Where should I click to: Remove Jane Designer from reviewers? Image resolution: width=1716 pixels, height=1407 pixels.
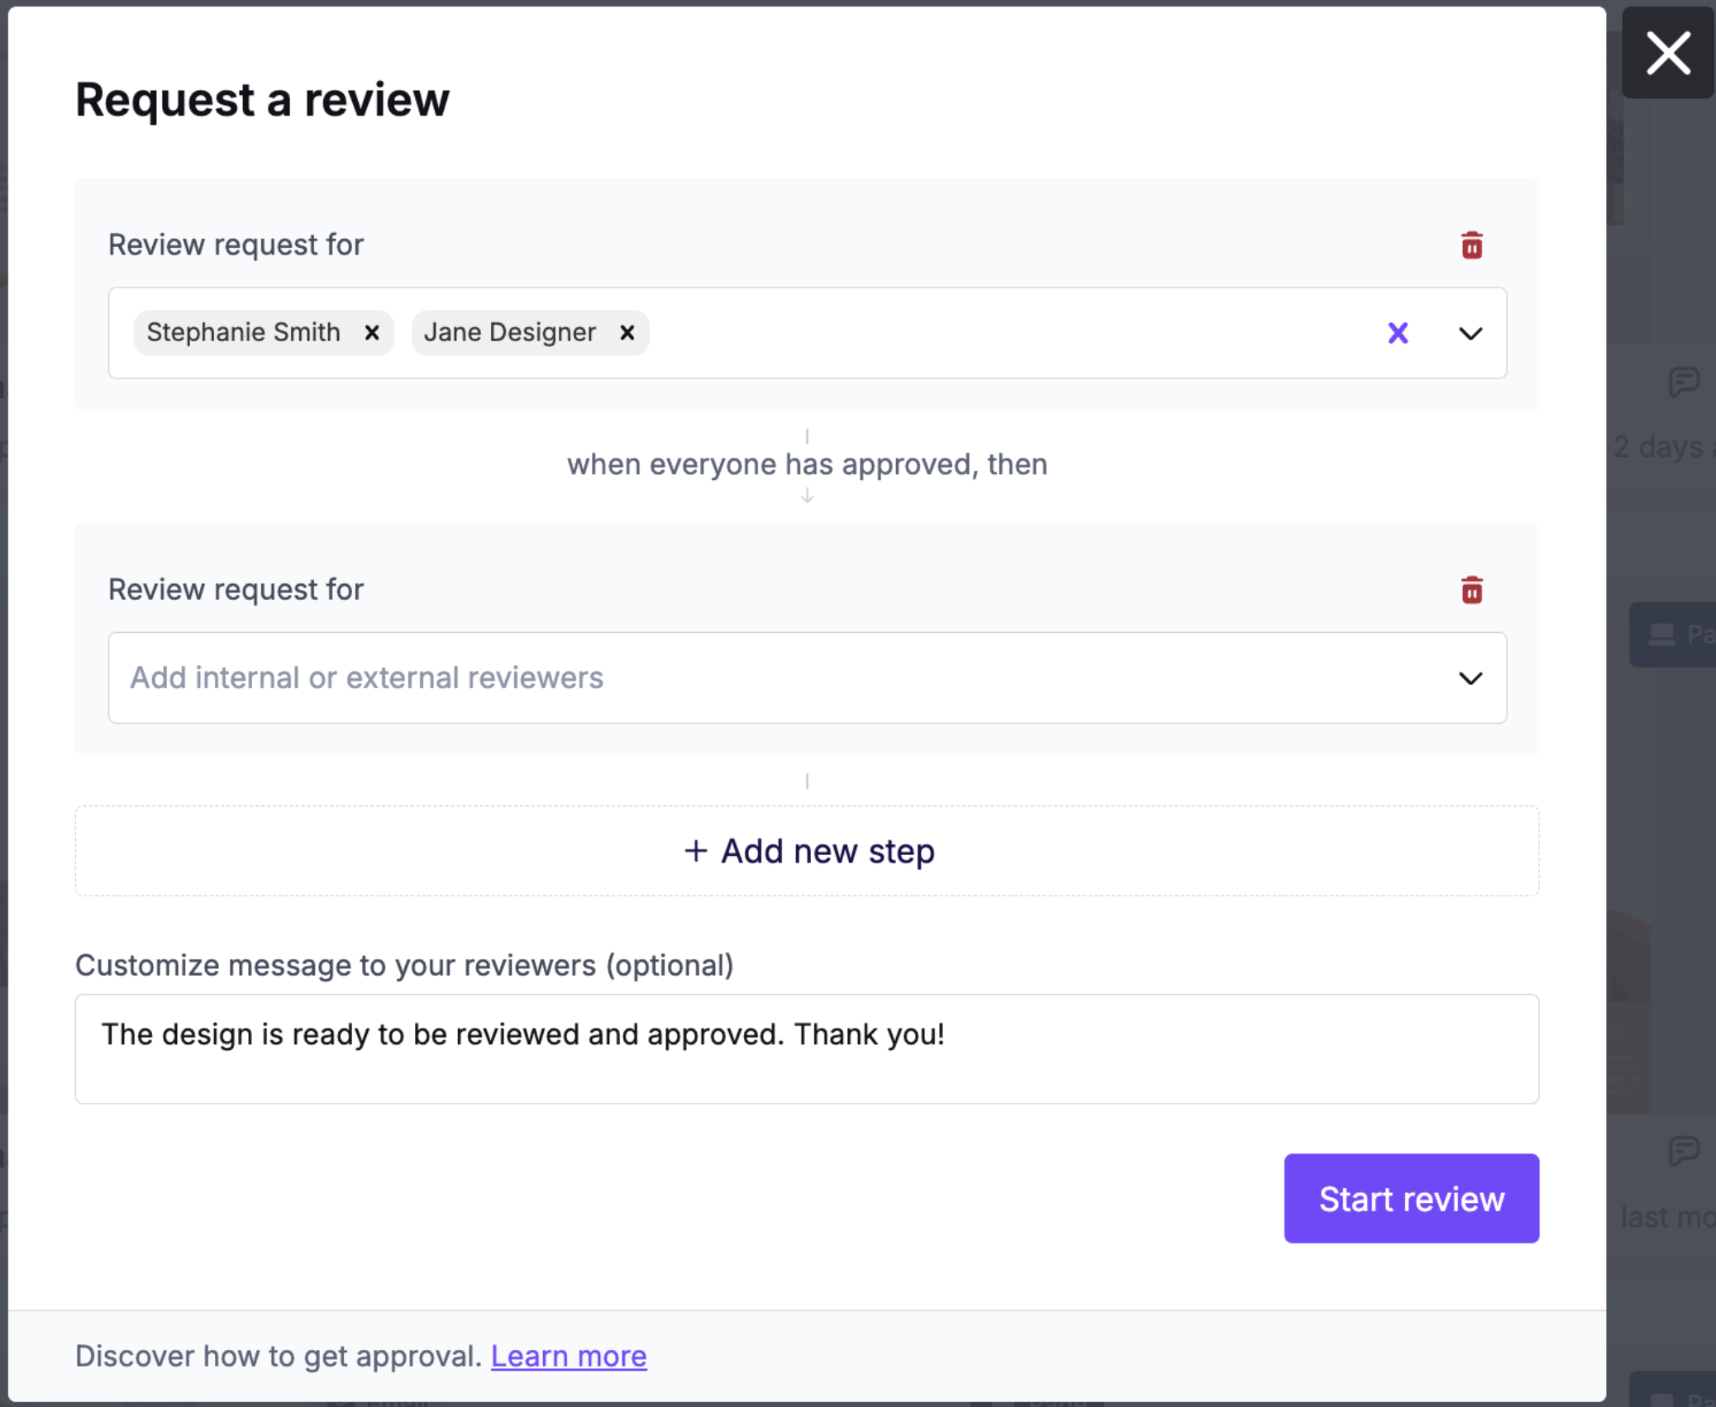627,332
